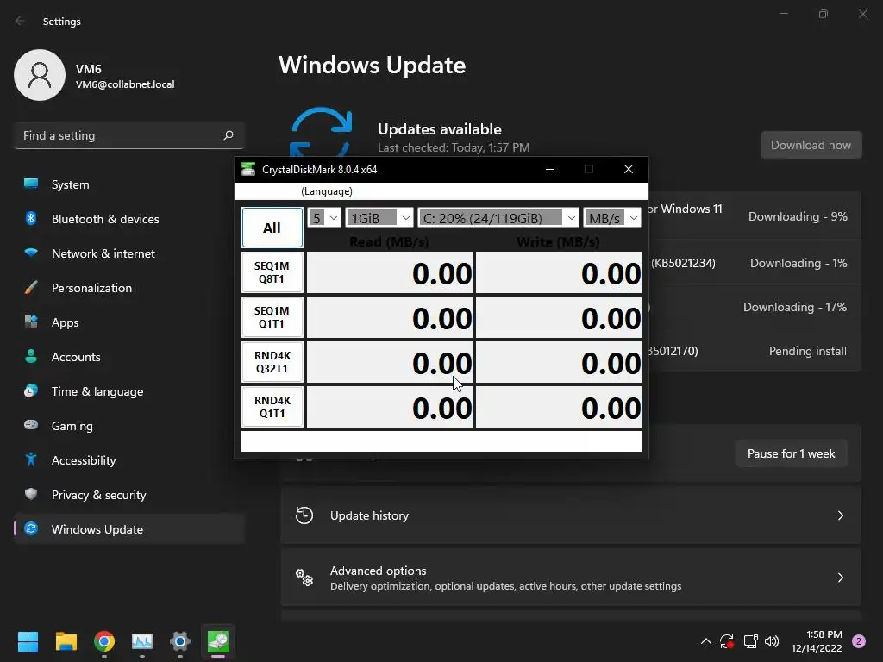Click the taskbar clock showing 1:58 PM

click(x=817, y=641)
